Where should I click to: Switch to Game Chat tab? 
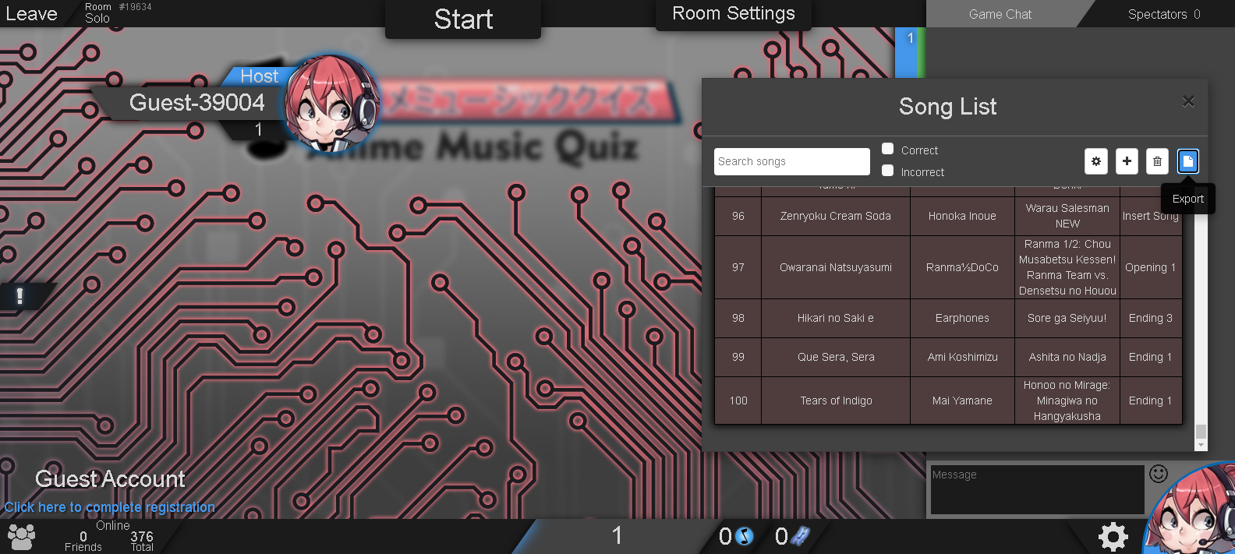(1000, 14)
